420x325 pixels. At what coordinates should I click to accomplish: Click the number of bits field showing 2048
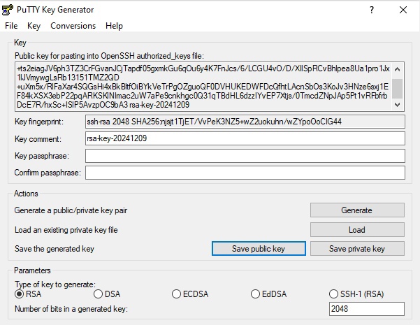coord(367,309)
